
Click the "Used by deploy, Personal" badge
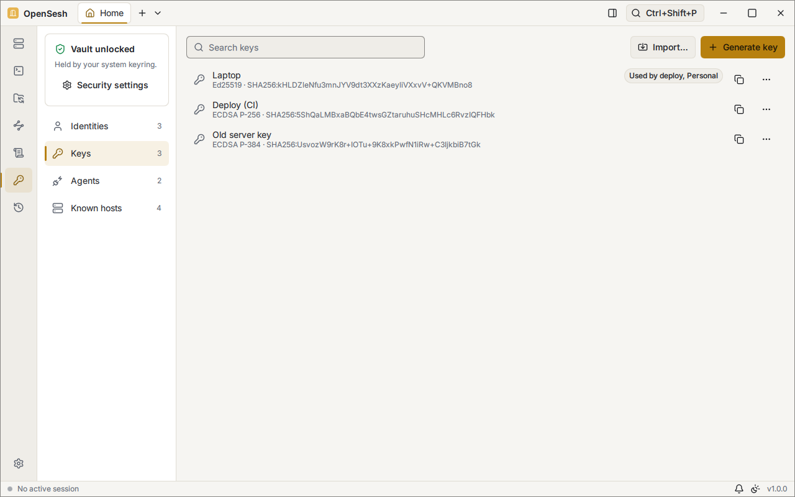pos(673,76)
